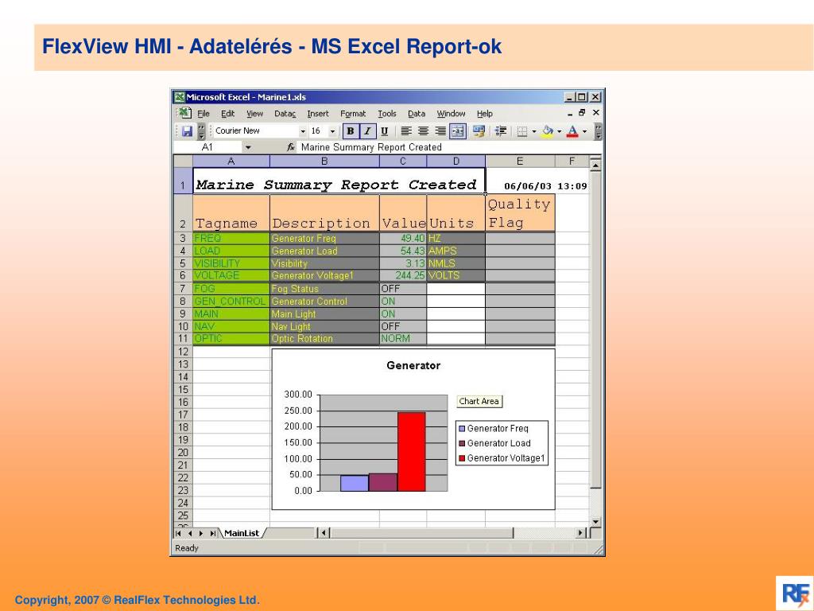Screen dimensions: 814x611
Task: Click the Save disk icon in toolbar
Action: tap(187, 131)
